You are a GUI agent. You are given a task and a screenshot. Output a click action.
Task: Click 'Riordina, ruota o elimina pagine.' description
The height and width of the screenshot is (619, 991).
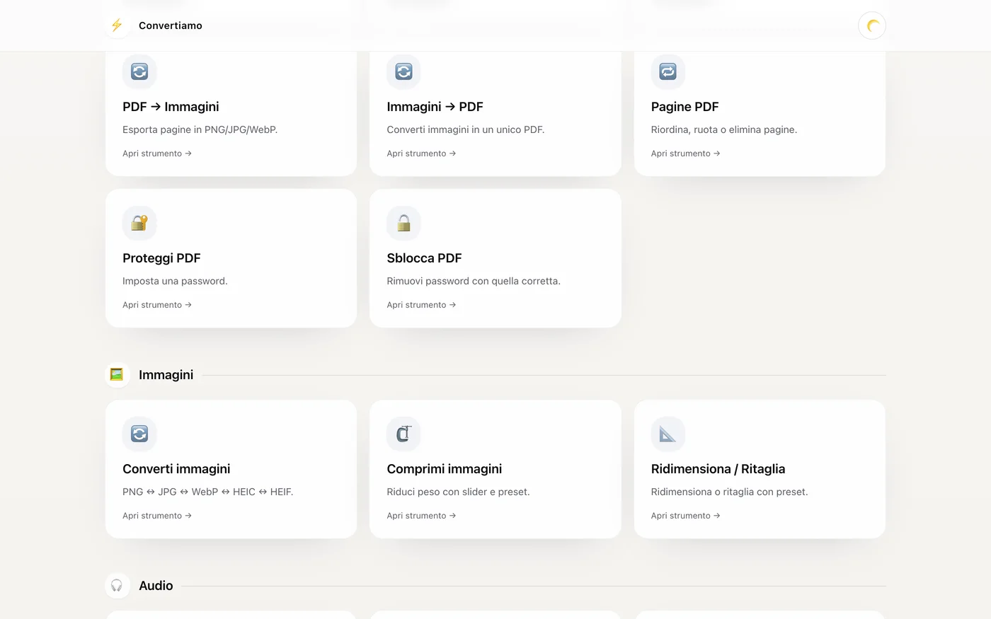[724, 130]
